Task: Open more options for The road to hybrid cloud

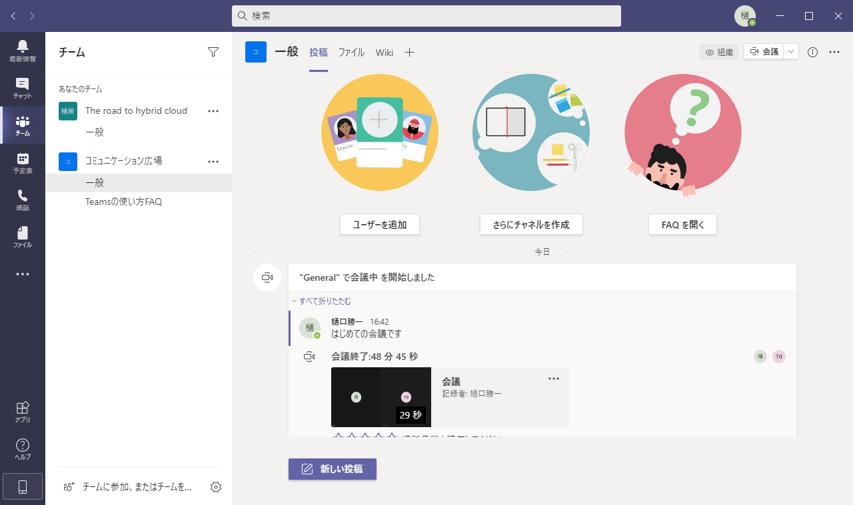Action: 213,111
